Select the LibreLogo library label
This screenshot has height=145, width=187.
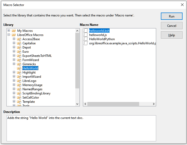pos(29,81)
